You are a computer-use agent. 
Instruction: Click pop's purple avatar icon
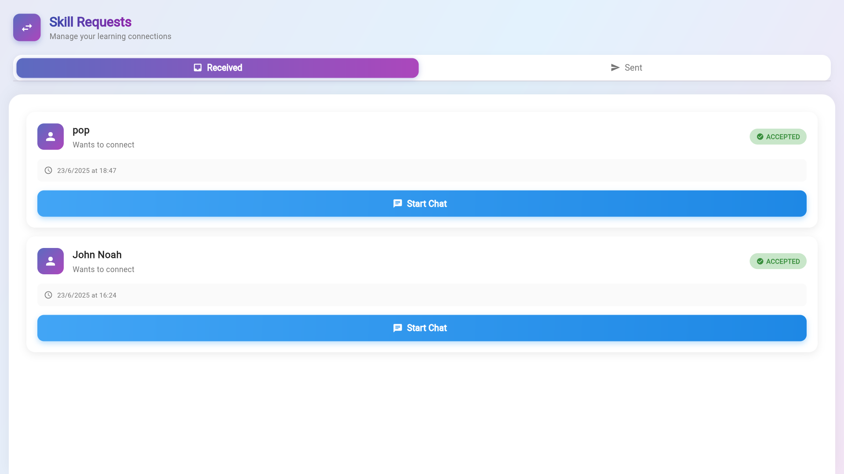click(51, 136)
